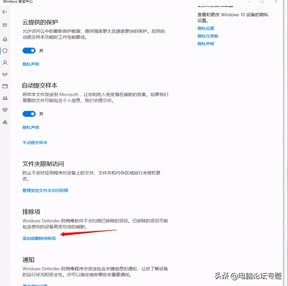
Task: Expand the hamburger navigation menu
Action: tap(5, 25)
